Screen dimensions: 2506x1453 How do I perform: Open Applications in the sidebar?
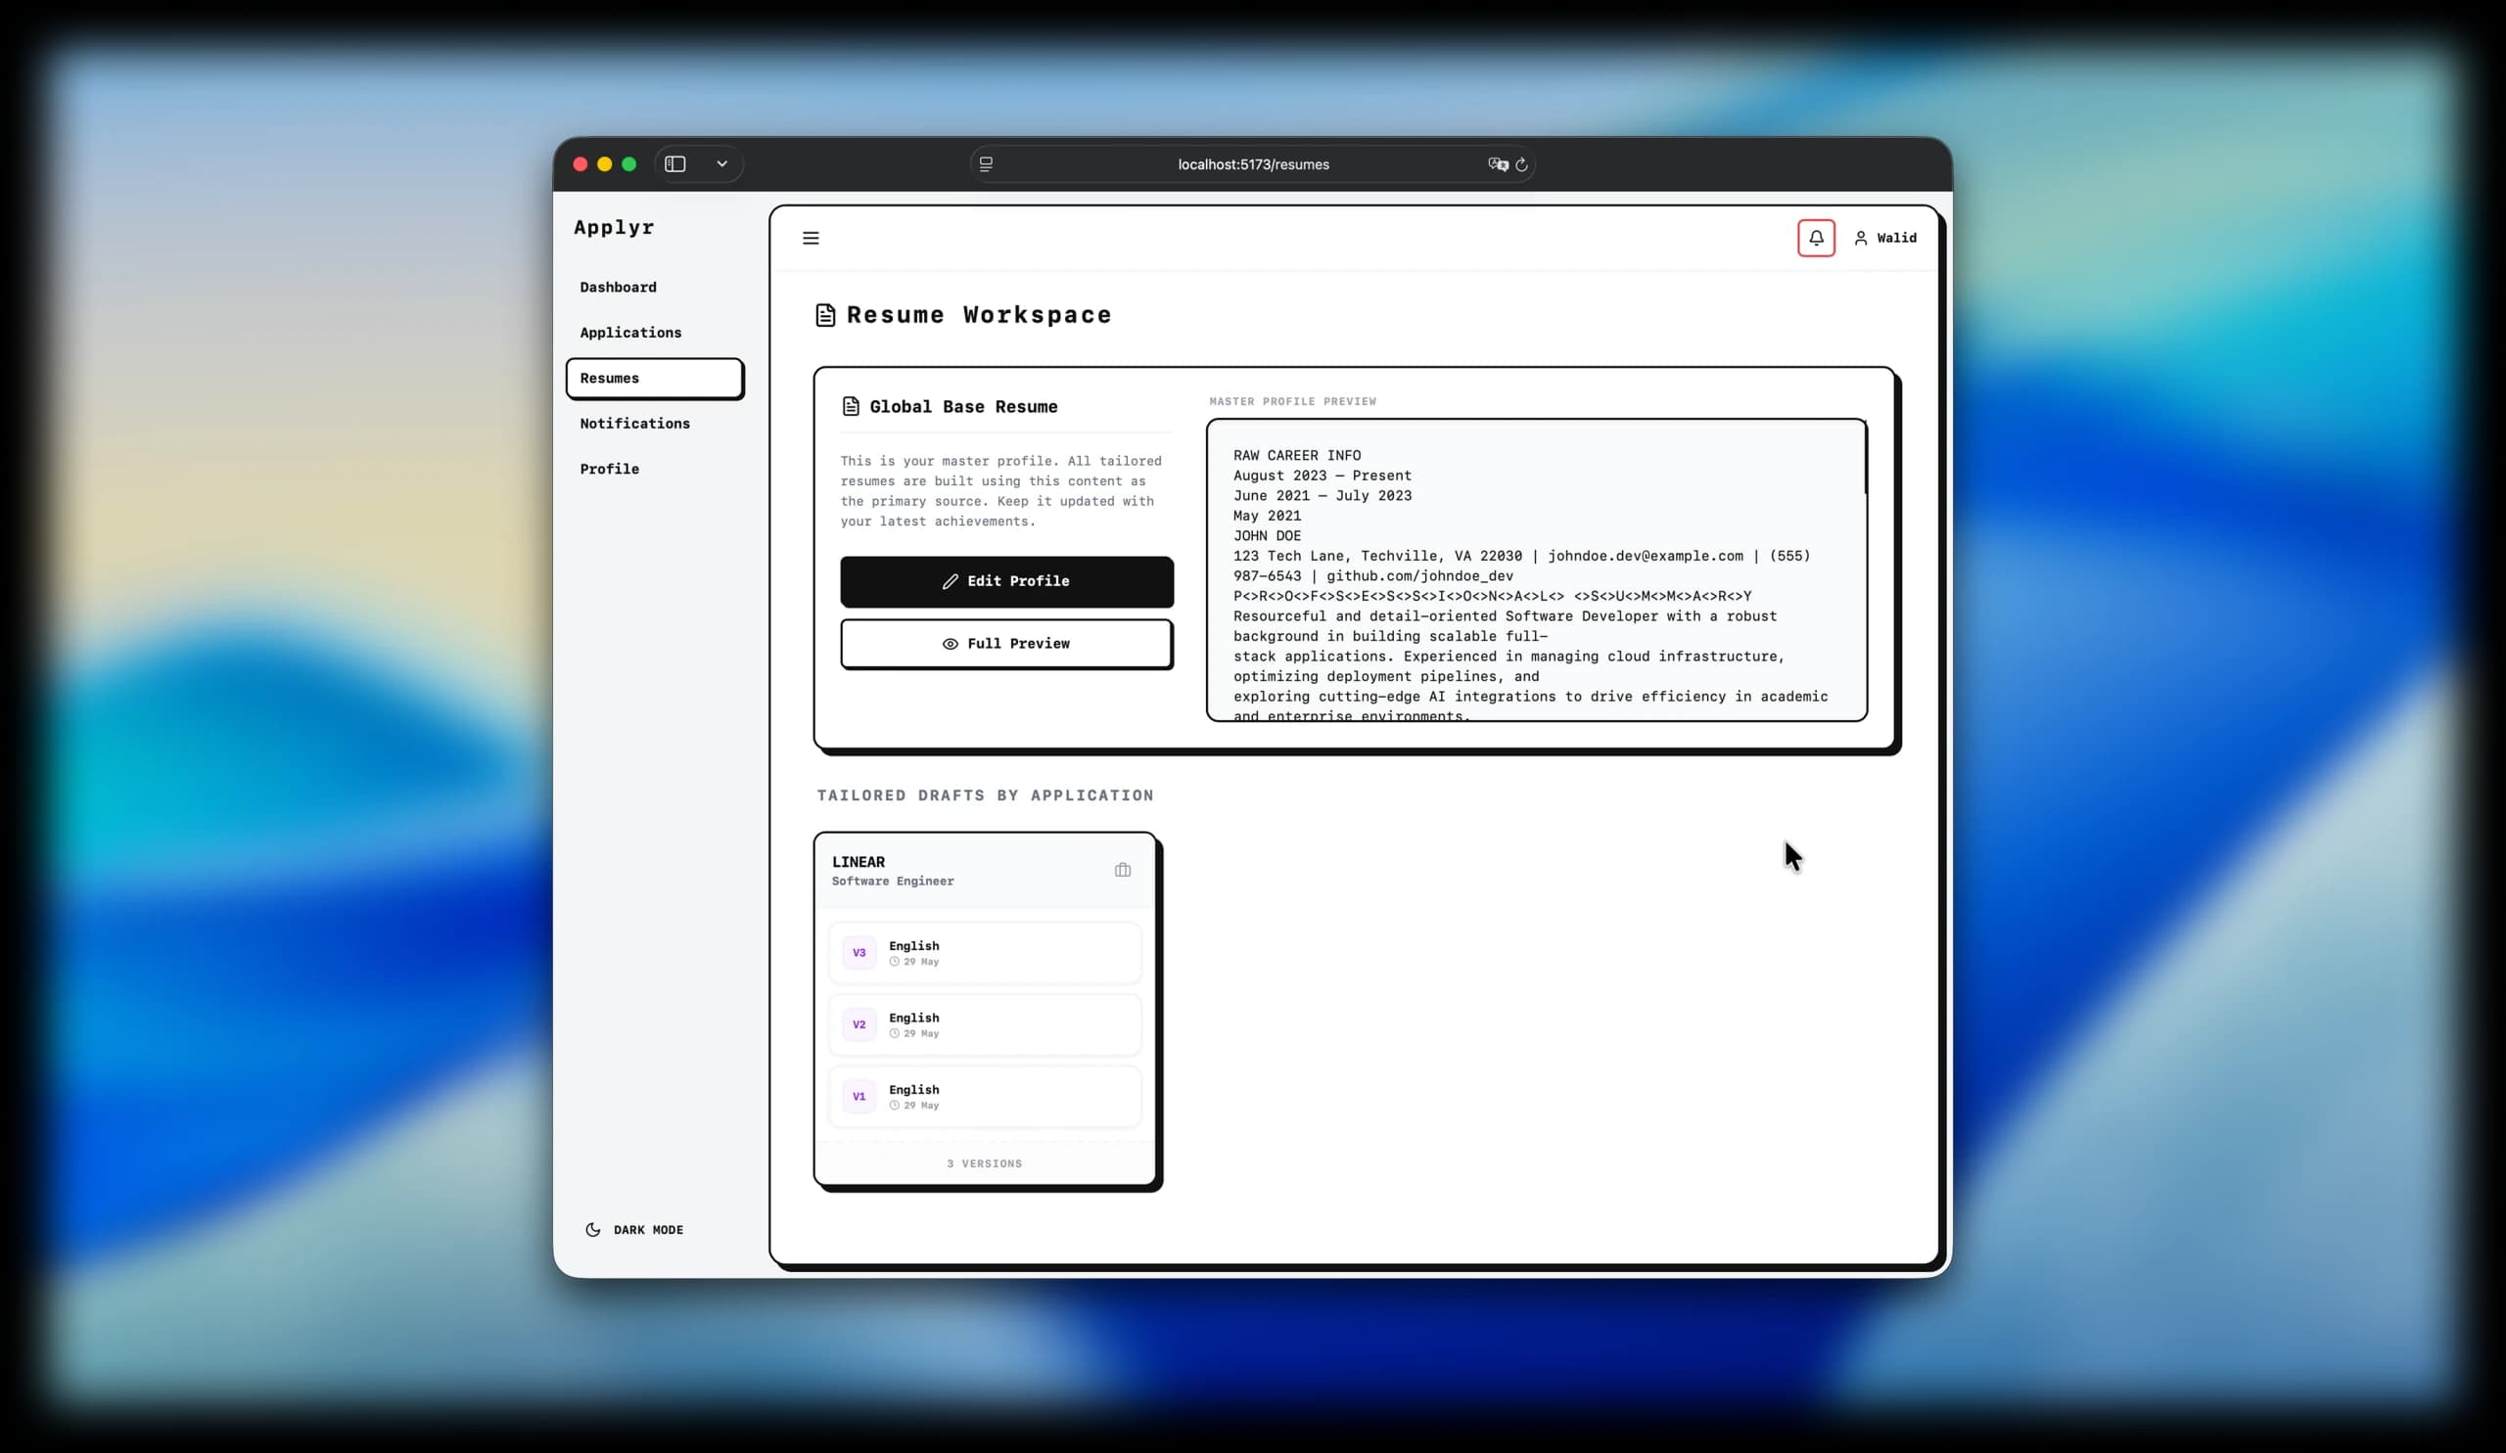(x=630, y=333)
